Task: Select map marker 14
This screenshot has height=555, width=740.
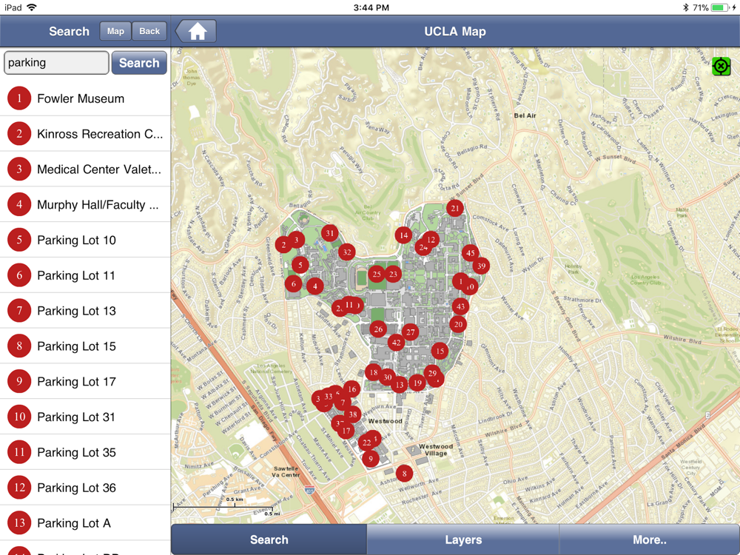Action: pos(403,235)
